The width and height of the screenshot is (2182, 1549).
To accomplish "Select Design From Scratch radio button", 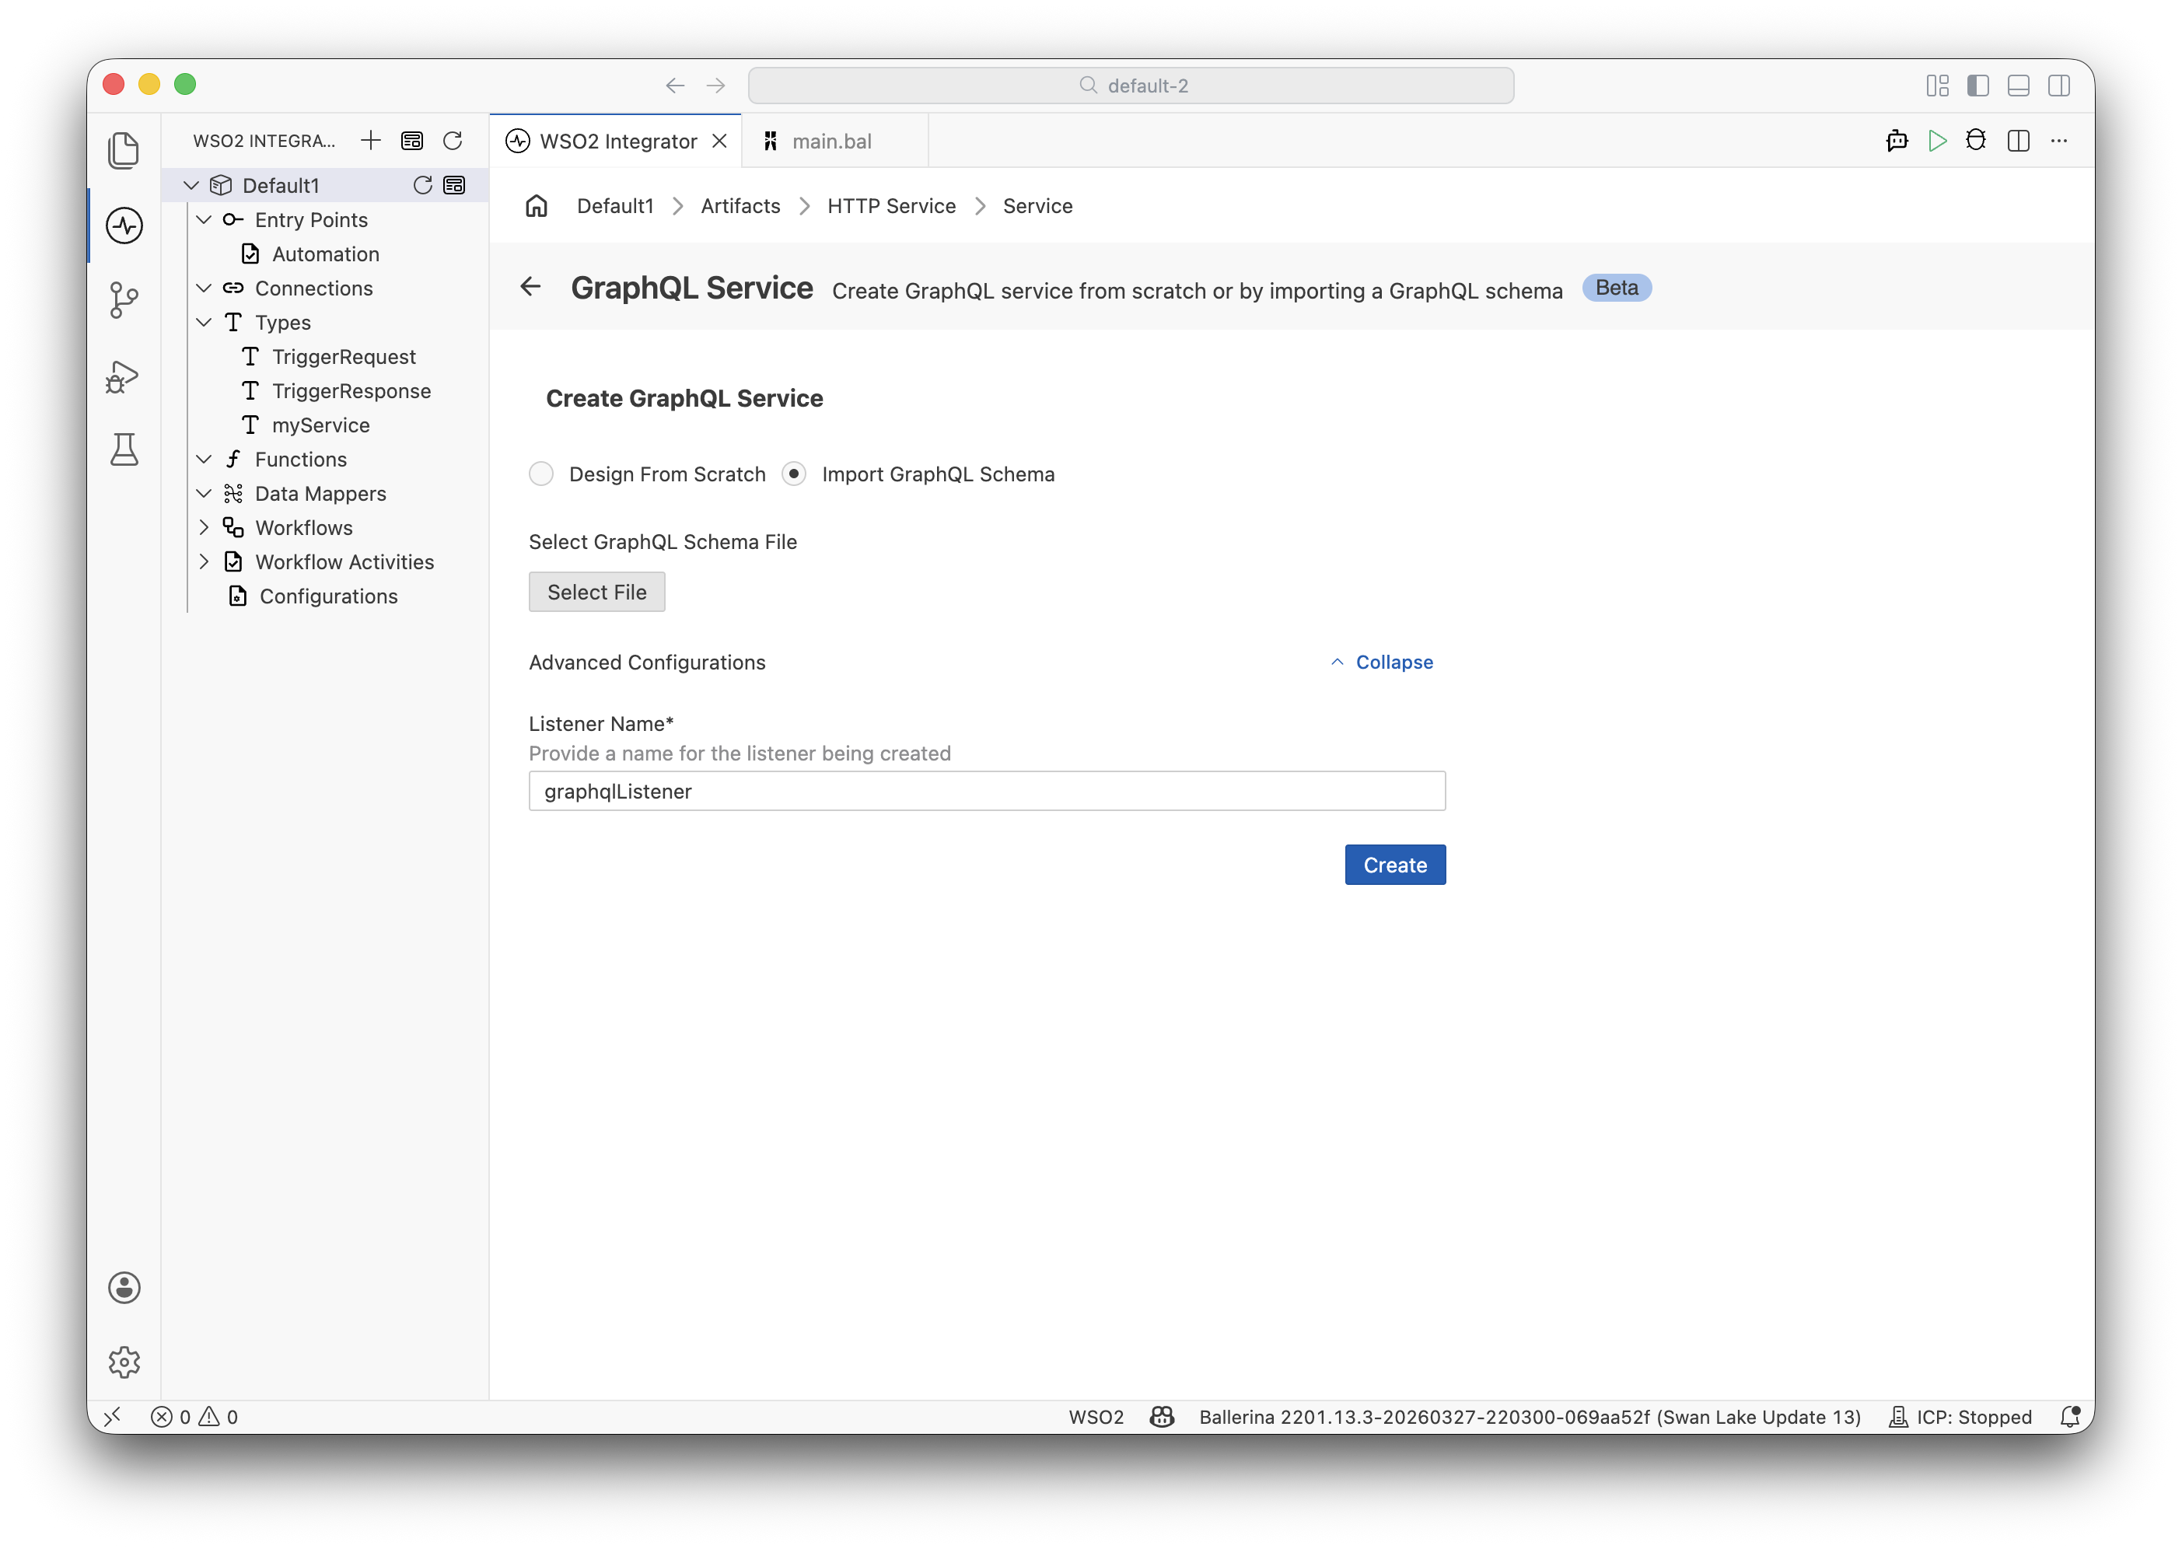I will tap(540, 474).
